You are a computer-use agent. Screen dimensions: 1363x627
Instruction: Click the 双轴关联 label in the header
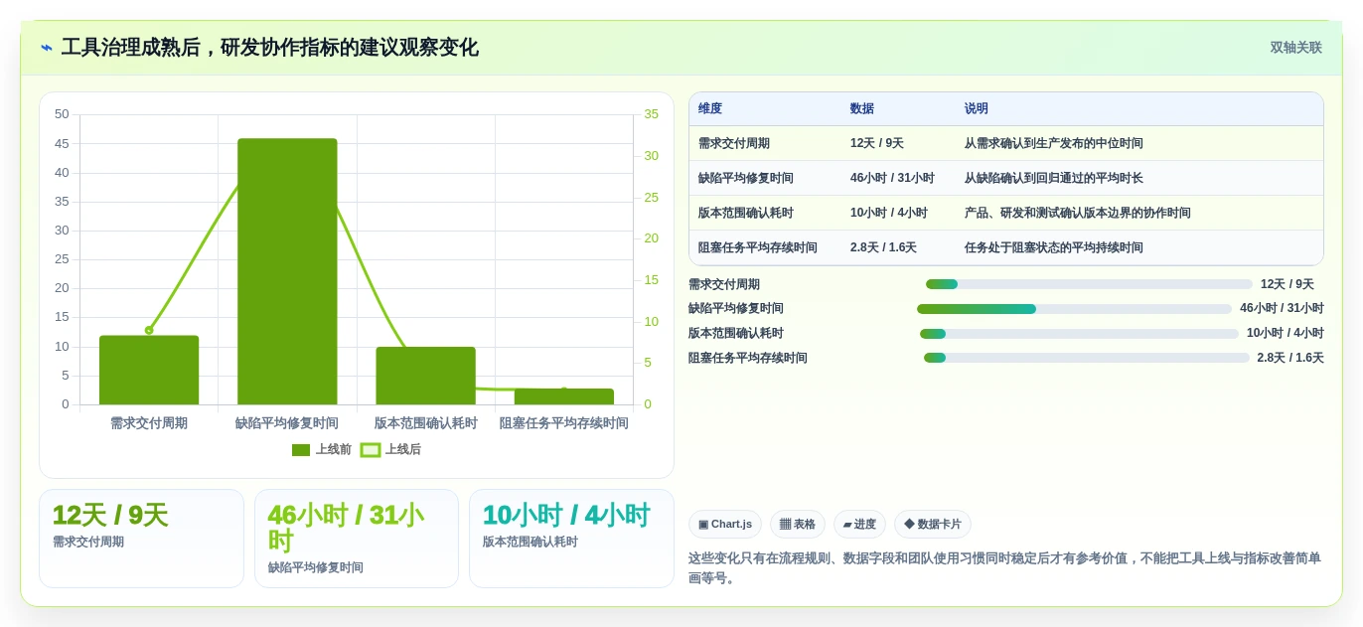coord(1295,48)
